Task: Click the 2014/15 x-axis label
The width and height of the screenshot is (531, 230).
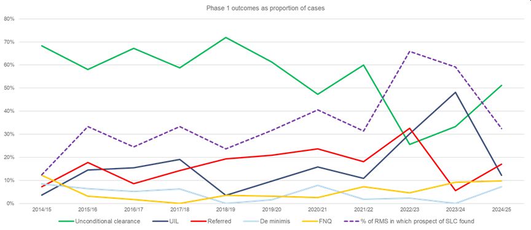Action: tap(41, 210)
